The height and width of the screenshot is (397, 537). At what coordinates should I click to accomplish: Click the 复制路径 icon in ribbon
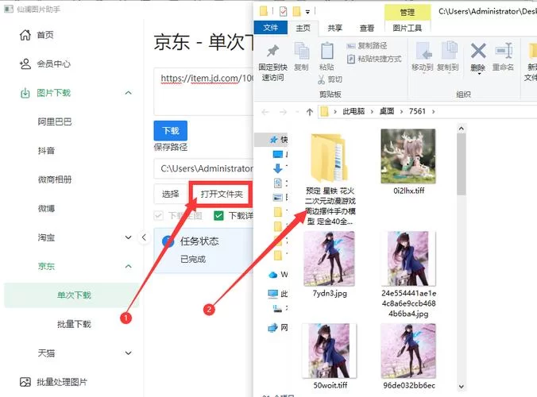350,46
